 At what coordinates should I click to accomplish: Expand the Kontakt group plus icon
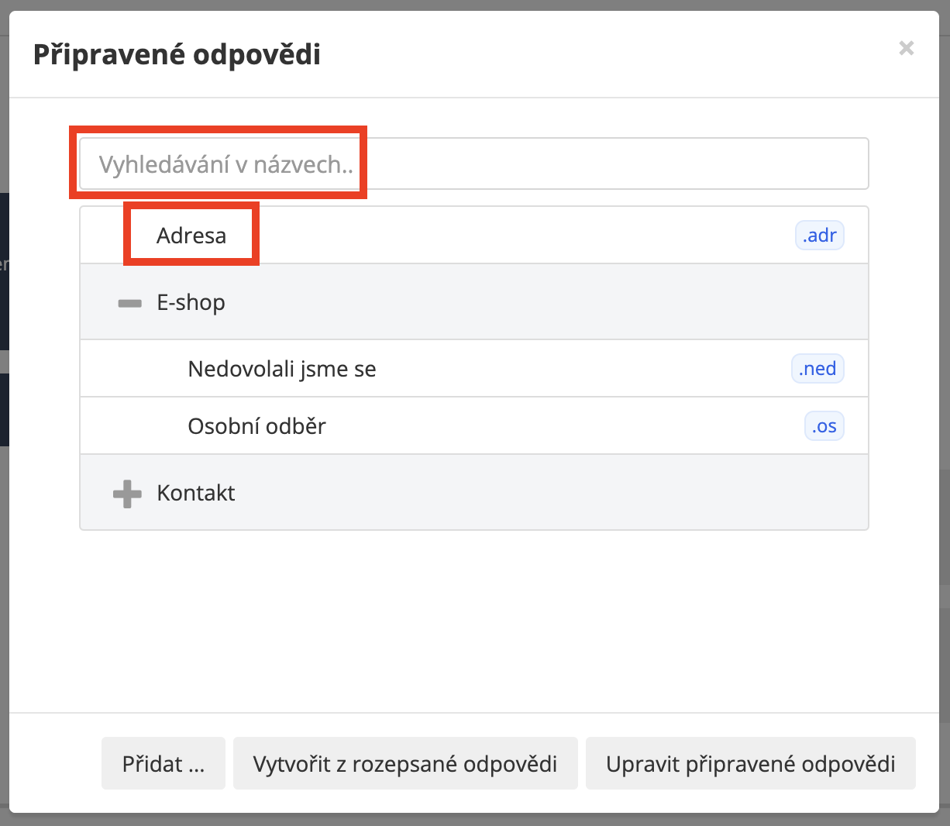[128, 494]
